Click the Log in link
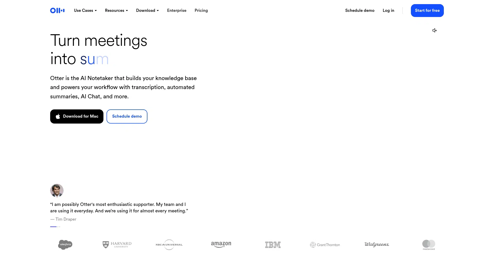 point(388,11)
